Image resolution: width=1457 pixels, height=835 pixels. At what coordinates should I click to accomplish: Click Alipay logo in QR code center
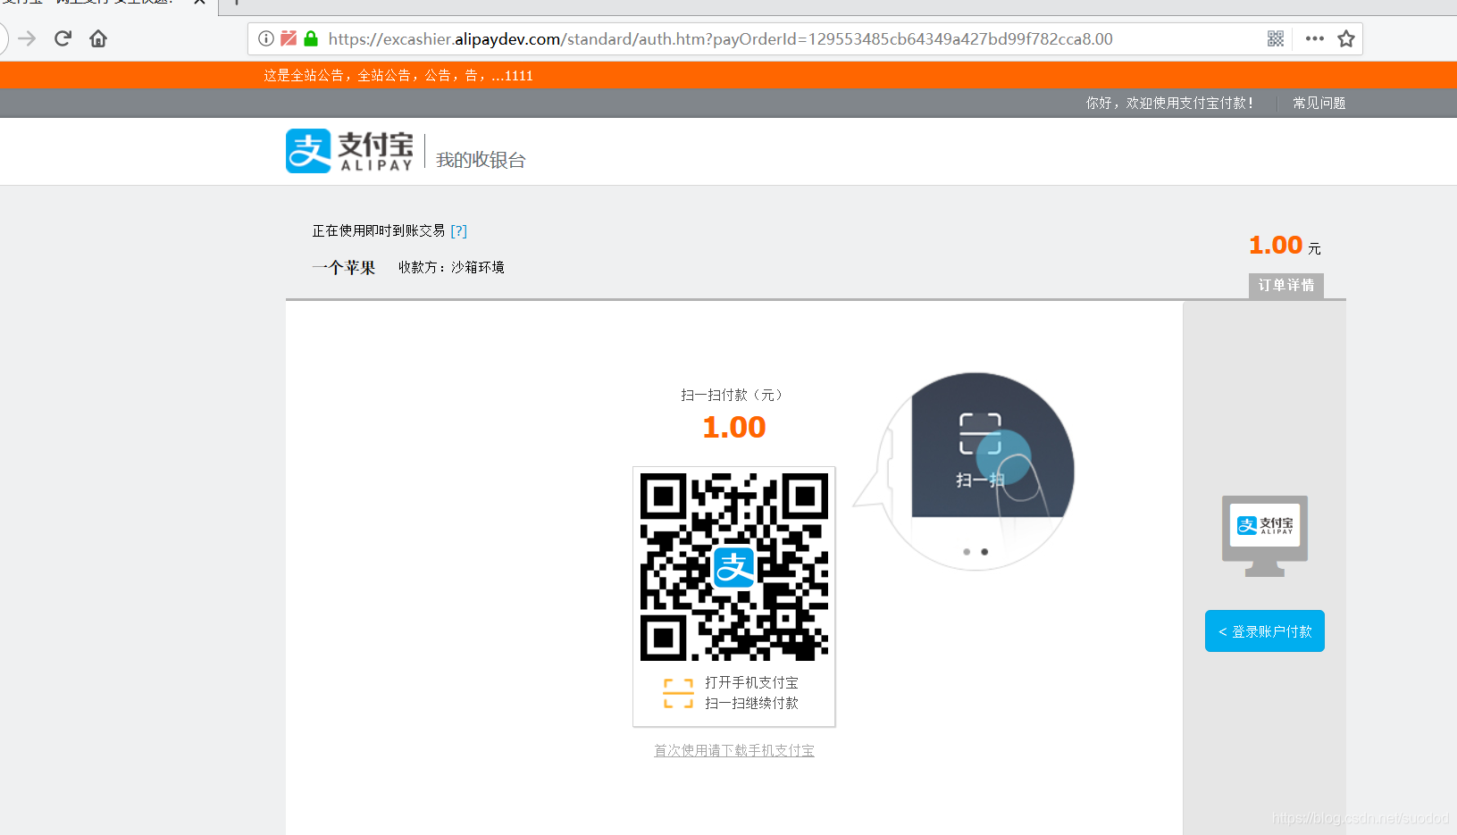pyautogui.click(x=734, y=567)
